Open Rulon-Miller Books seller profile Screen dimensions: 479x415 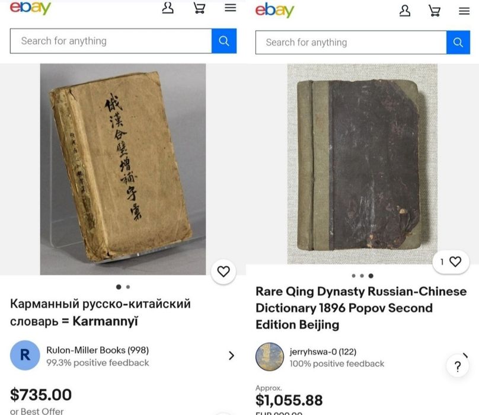tap(97, 356)
